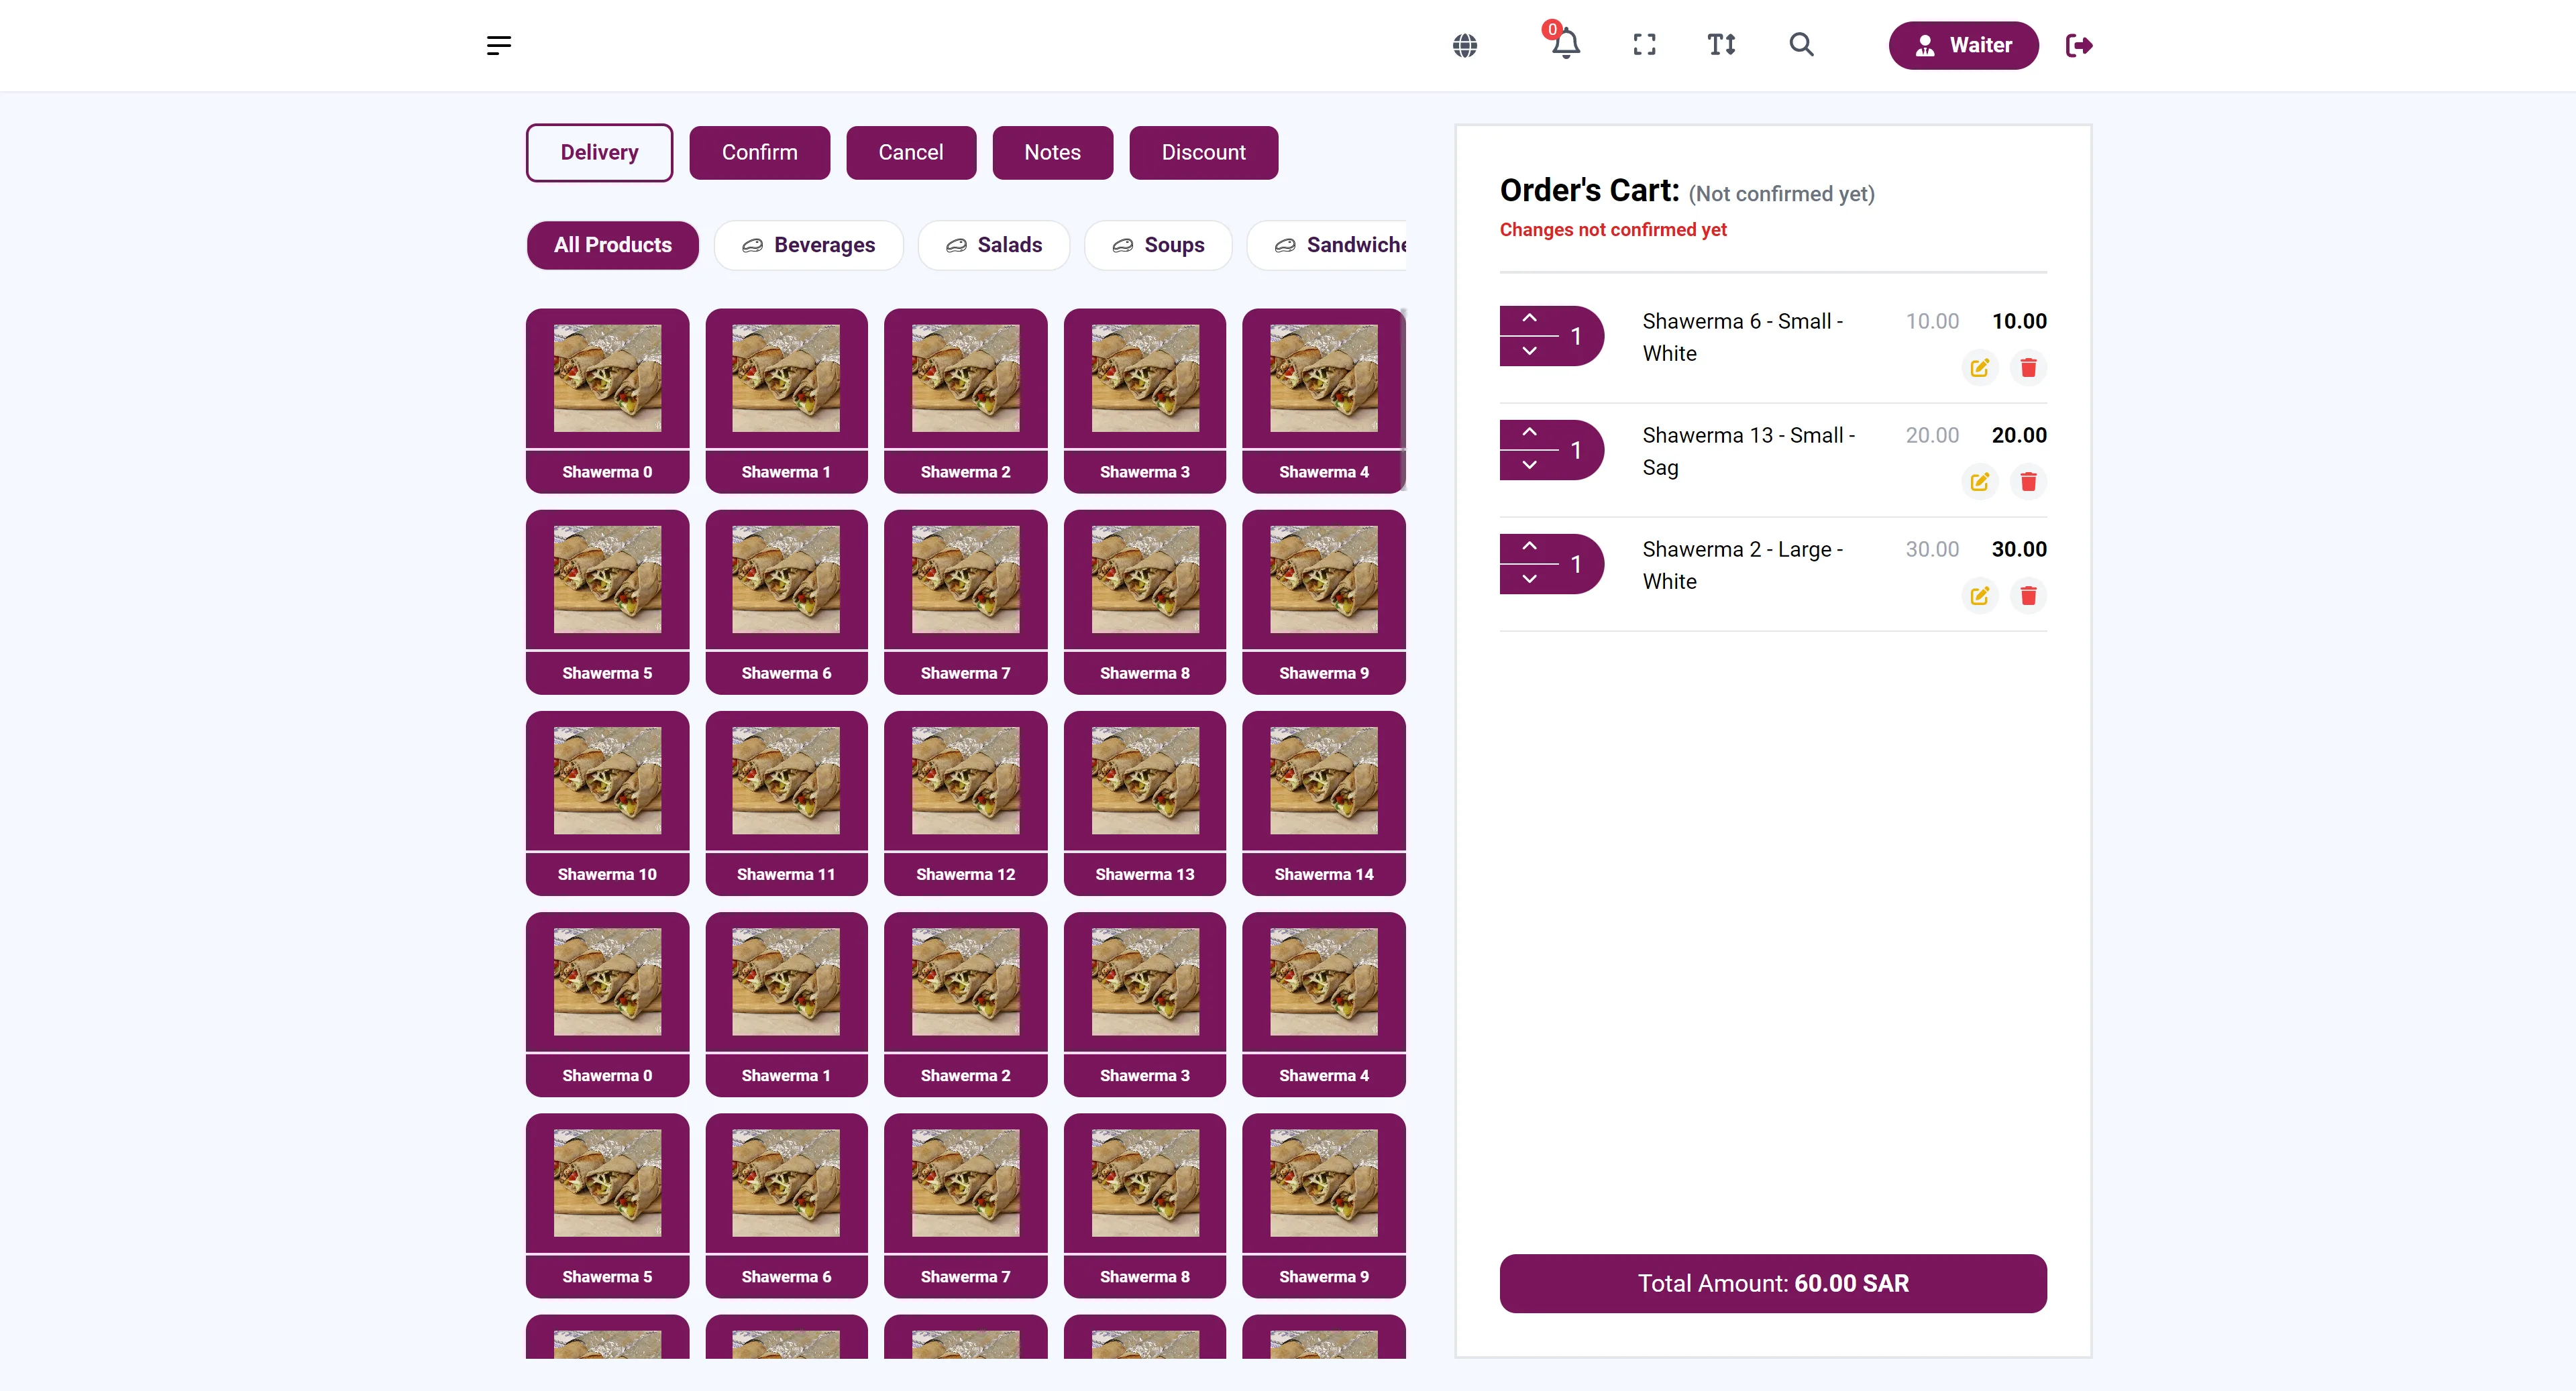Open the search magnifier
The height and width of the screenshot is (1391, 2576).
click(1801, 45)
